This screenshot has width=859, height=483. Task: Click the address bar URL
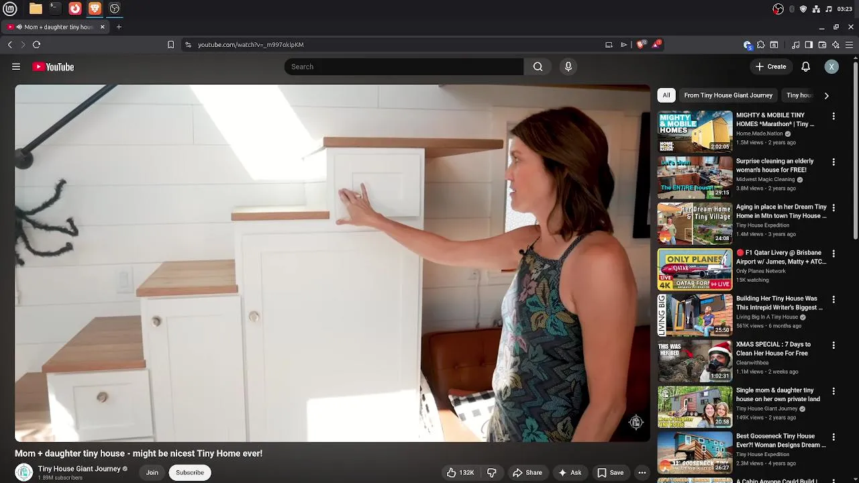[x=250, y=44]
